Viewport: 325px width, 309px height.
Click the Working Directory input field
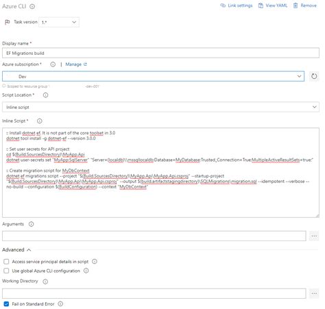(x=154, y=293)
